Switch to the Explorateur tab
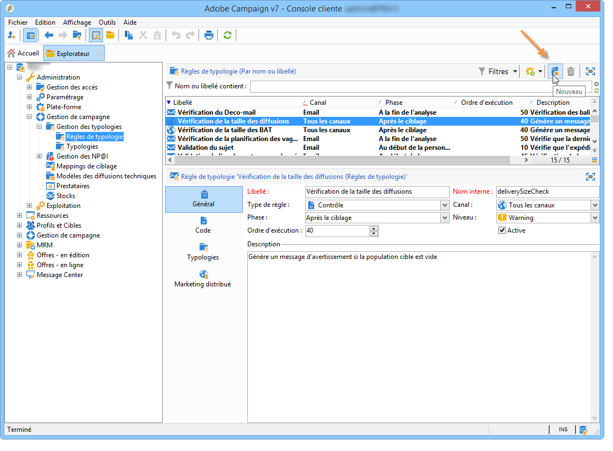This screenshot has height=451, width=613. click(x=73, y=54)
